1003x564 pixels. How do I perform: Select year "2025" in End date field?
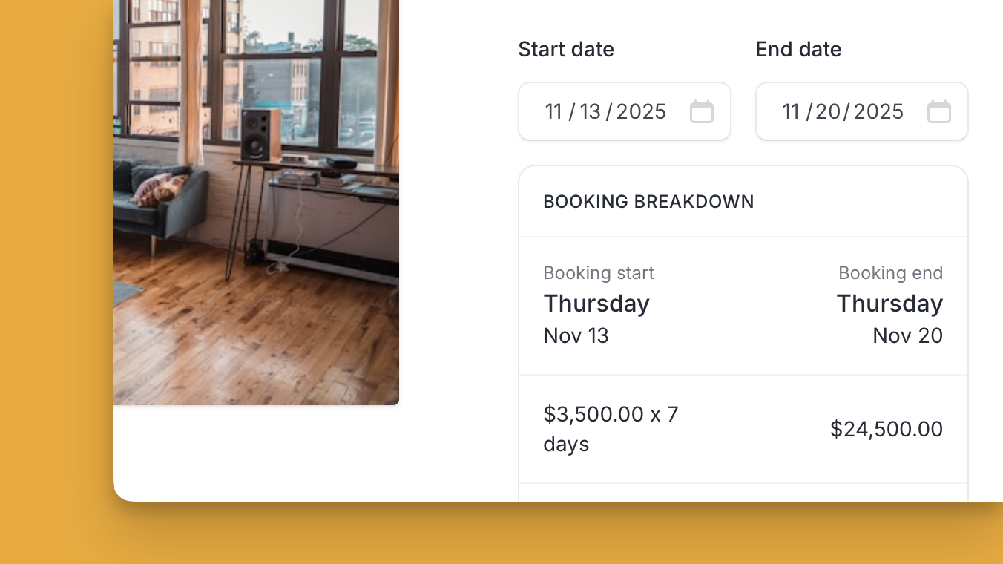click(x=878, y=111)
